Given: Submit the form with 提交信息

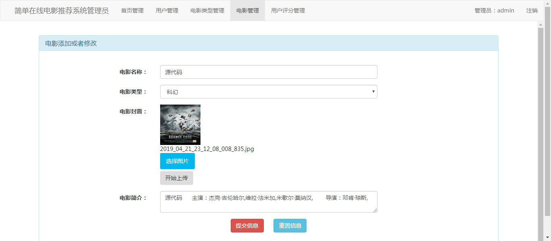Looking at the screenshot, I should coord(247,226).
